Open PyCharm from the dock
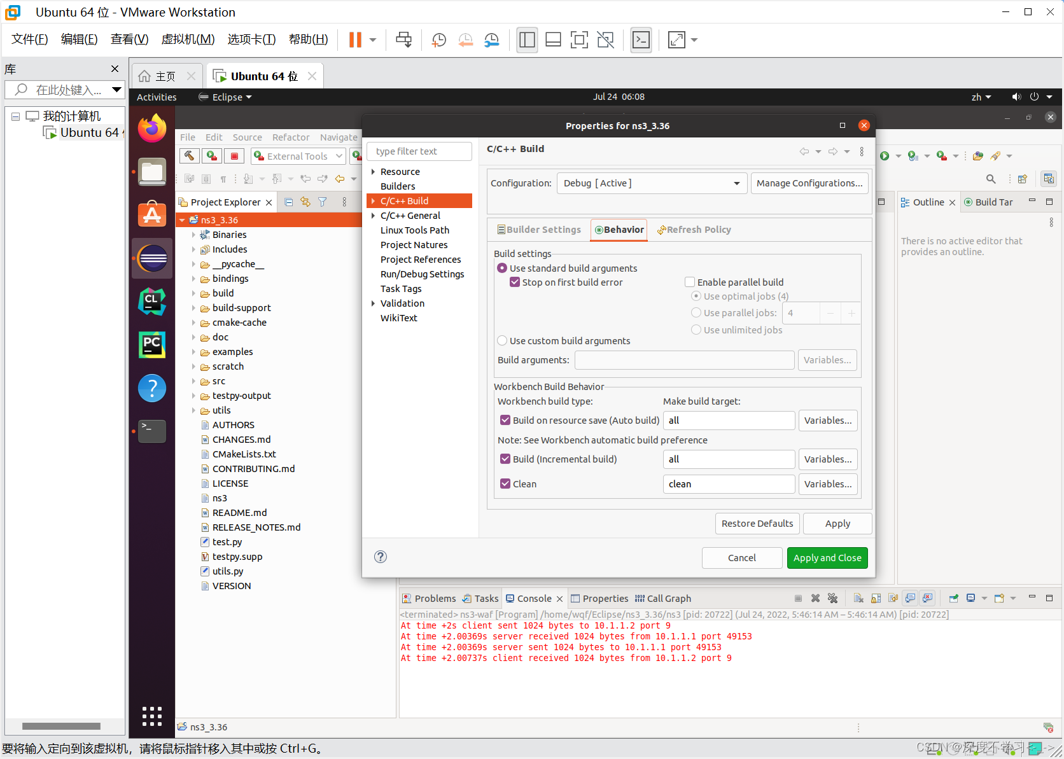This screenshot has width=1064, height=759. click(x=152, y=345)
